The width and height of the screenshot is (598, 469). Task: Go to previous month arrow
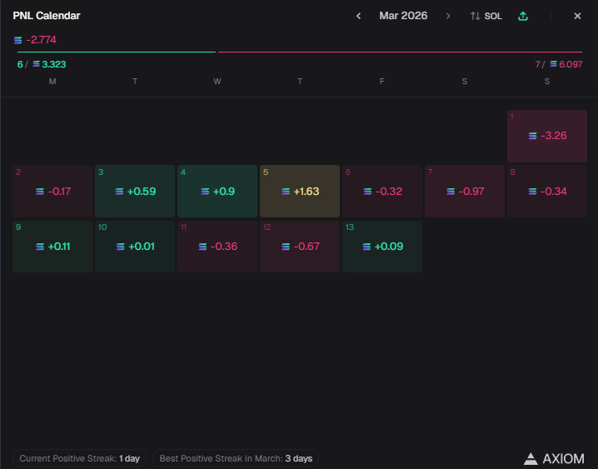pyautogui.click(x=358, y=16)
